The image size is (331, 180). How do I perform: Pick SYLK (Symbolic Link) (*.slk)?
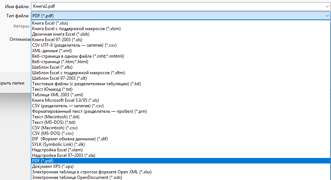click(x=181, y=144)
